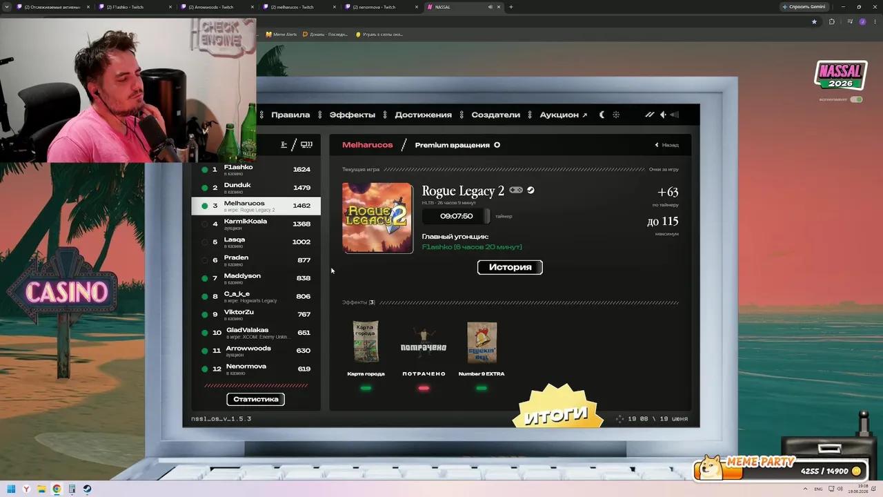Image resolution: width=883 pixels, height=497 pixels.
Task: Go back with the Назад arrow
Action: click(667, 145)
